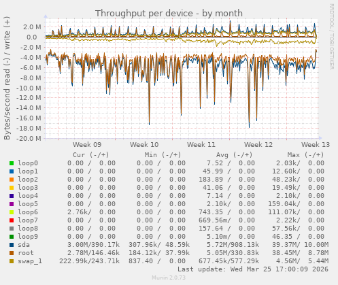Click loop7 average value '669.56m/ 0.00'
This screenshot has height=285, width=338.
pyautogui.click(x=227, y=220)
